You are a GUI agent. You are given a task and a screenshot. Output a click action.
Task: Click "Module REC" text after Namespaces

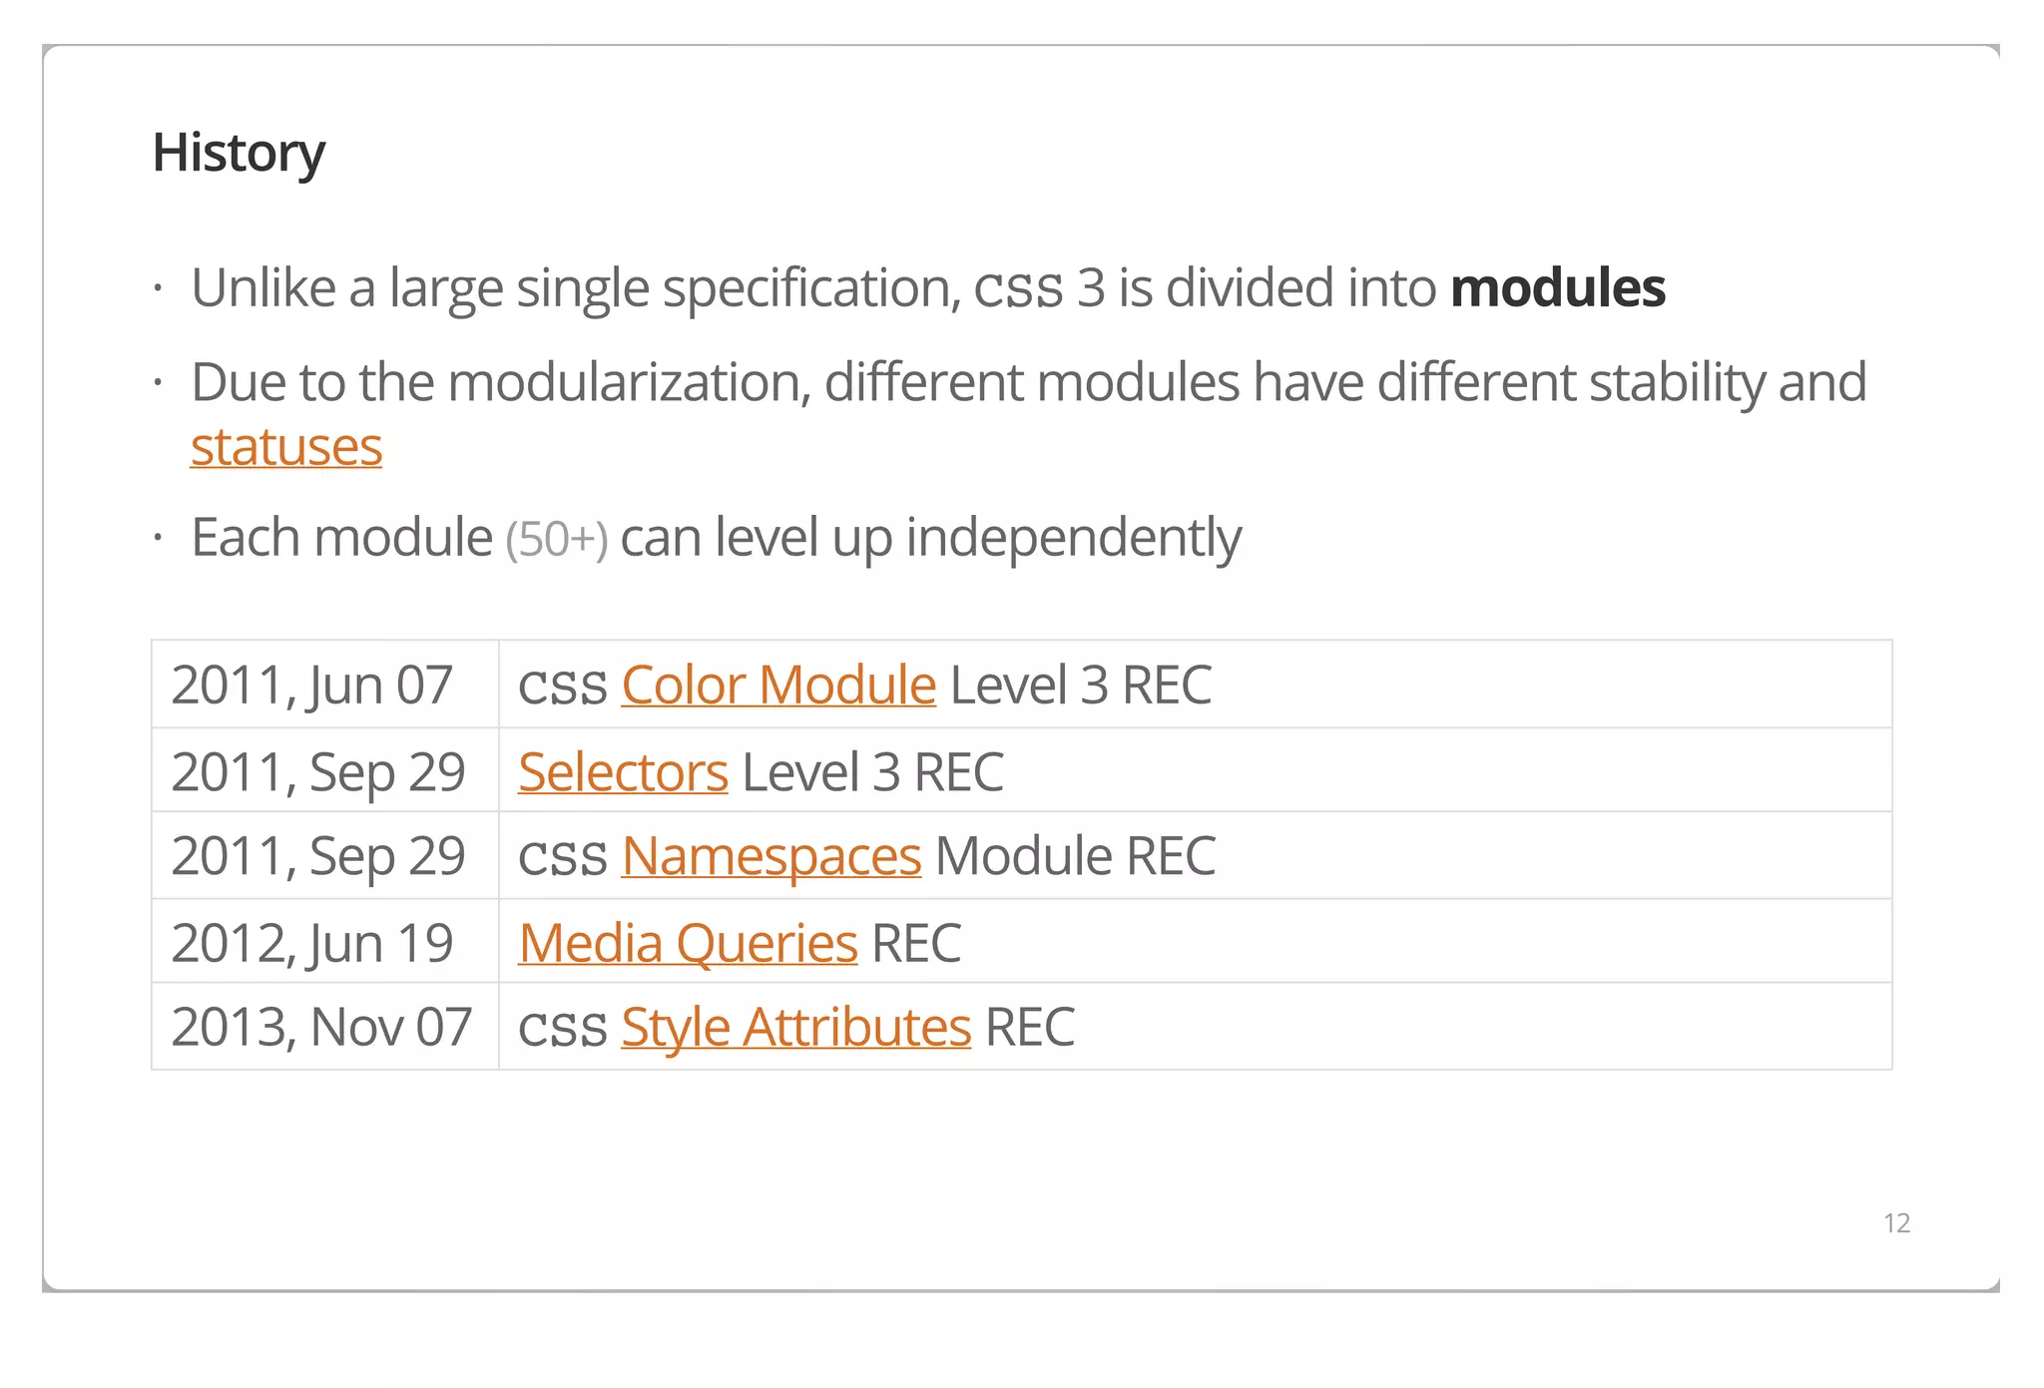pos(1075,856)
